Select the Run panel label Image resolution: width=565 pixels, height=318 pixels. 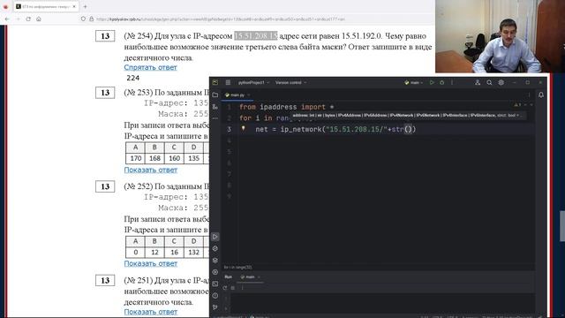(229, 276)
